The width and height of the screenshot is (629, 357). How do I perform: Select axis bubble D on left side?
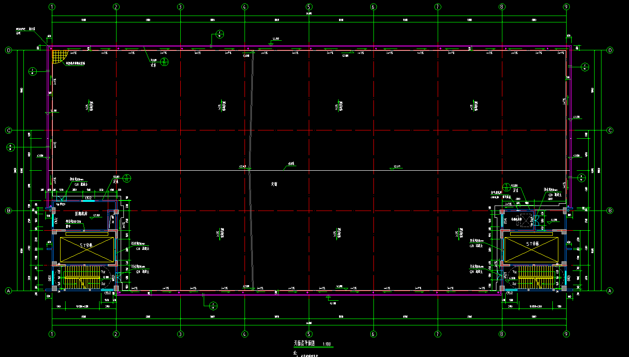(8, 50)
